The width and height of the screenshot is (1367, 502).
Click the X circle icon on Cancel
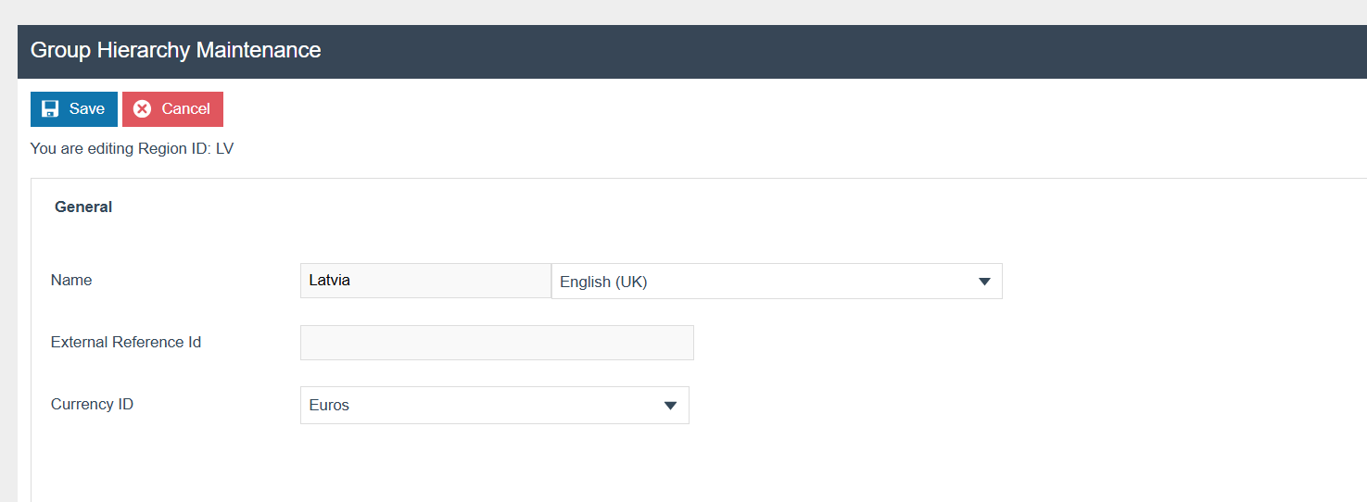coord(143,109)
